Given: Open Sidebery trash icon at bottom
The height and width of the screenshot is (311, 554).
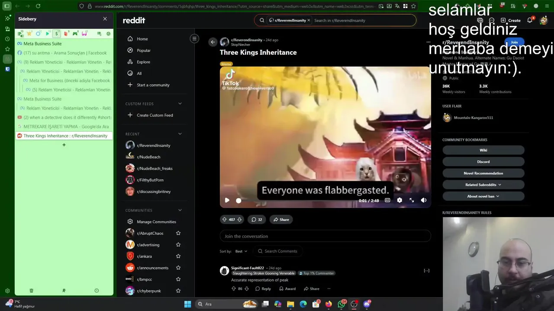Looking at the screenshot, I should pyautogui.click(x=31, y=291).
